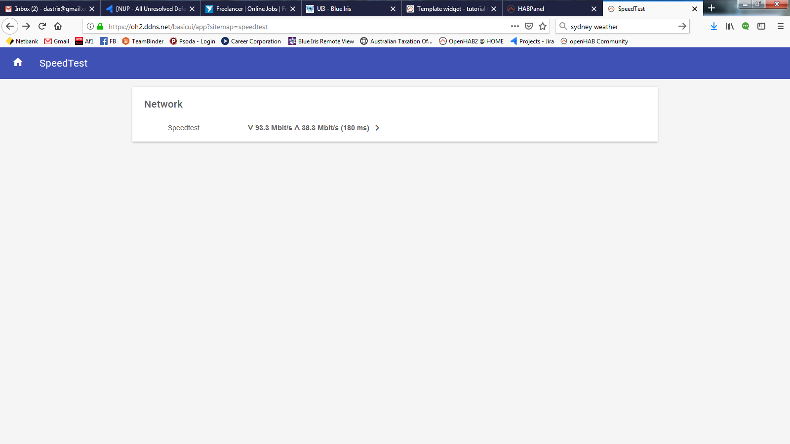Open the Firefox hamburger menu

pyautogui.click(x=781, y=26)
